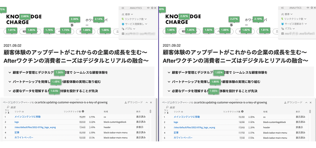The height and width of the screenshot is (148, 316).
Task: Open settings gear in left ANALYTICS panel
Action: click(152, 8)
